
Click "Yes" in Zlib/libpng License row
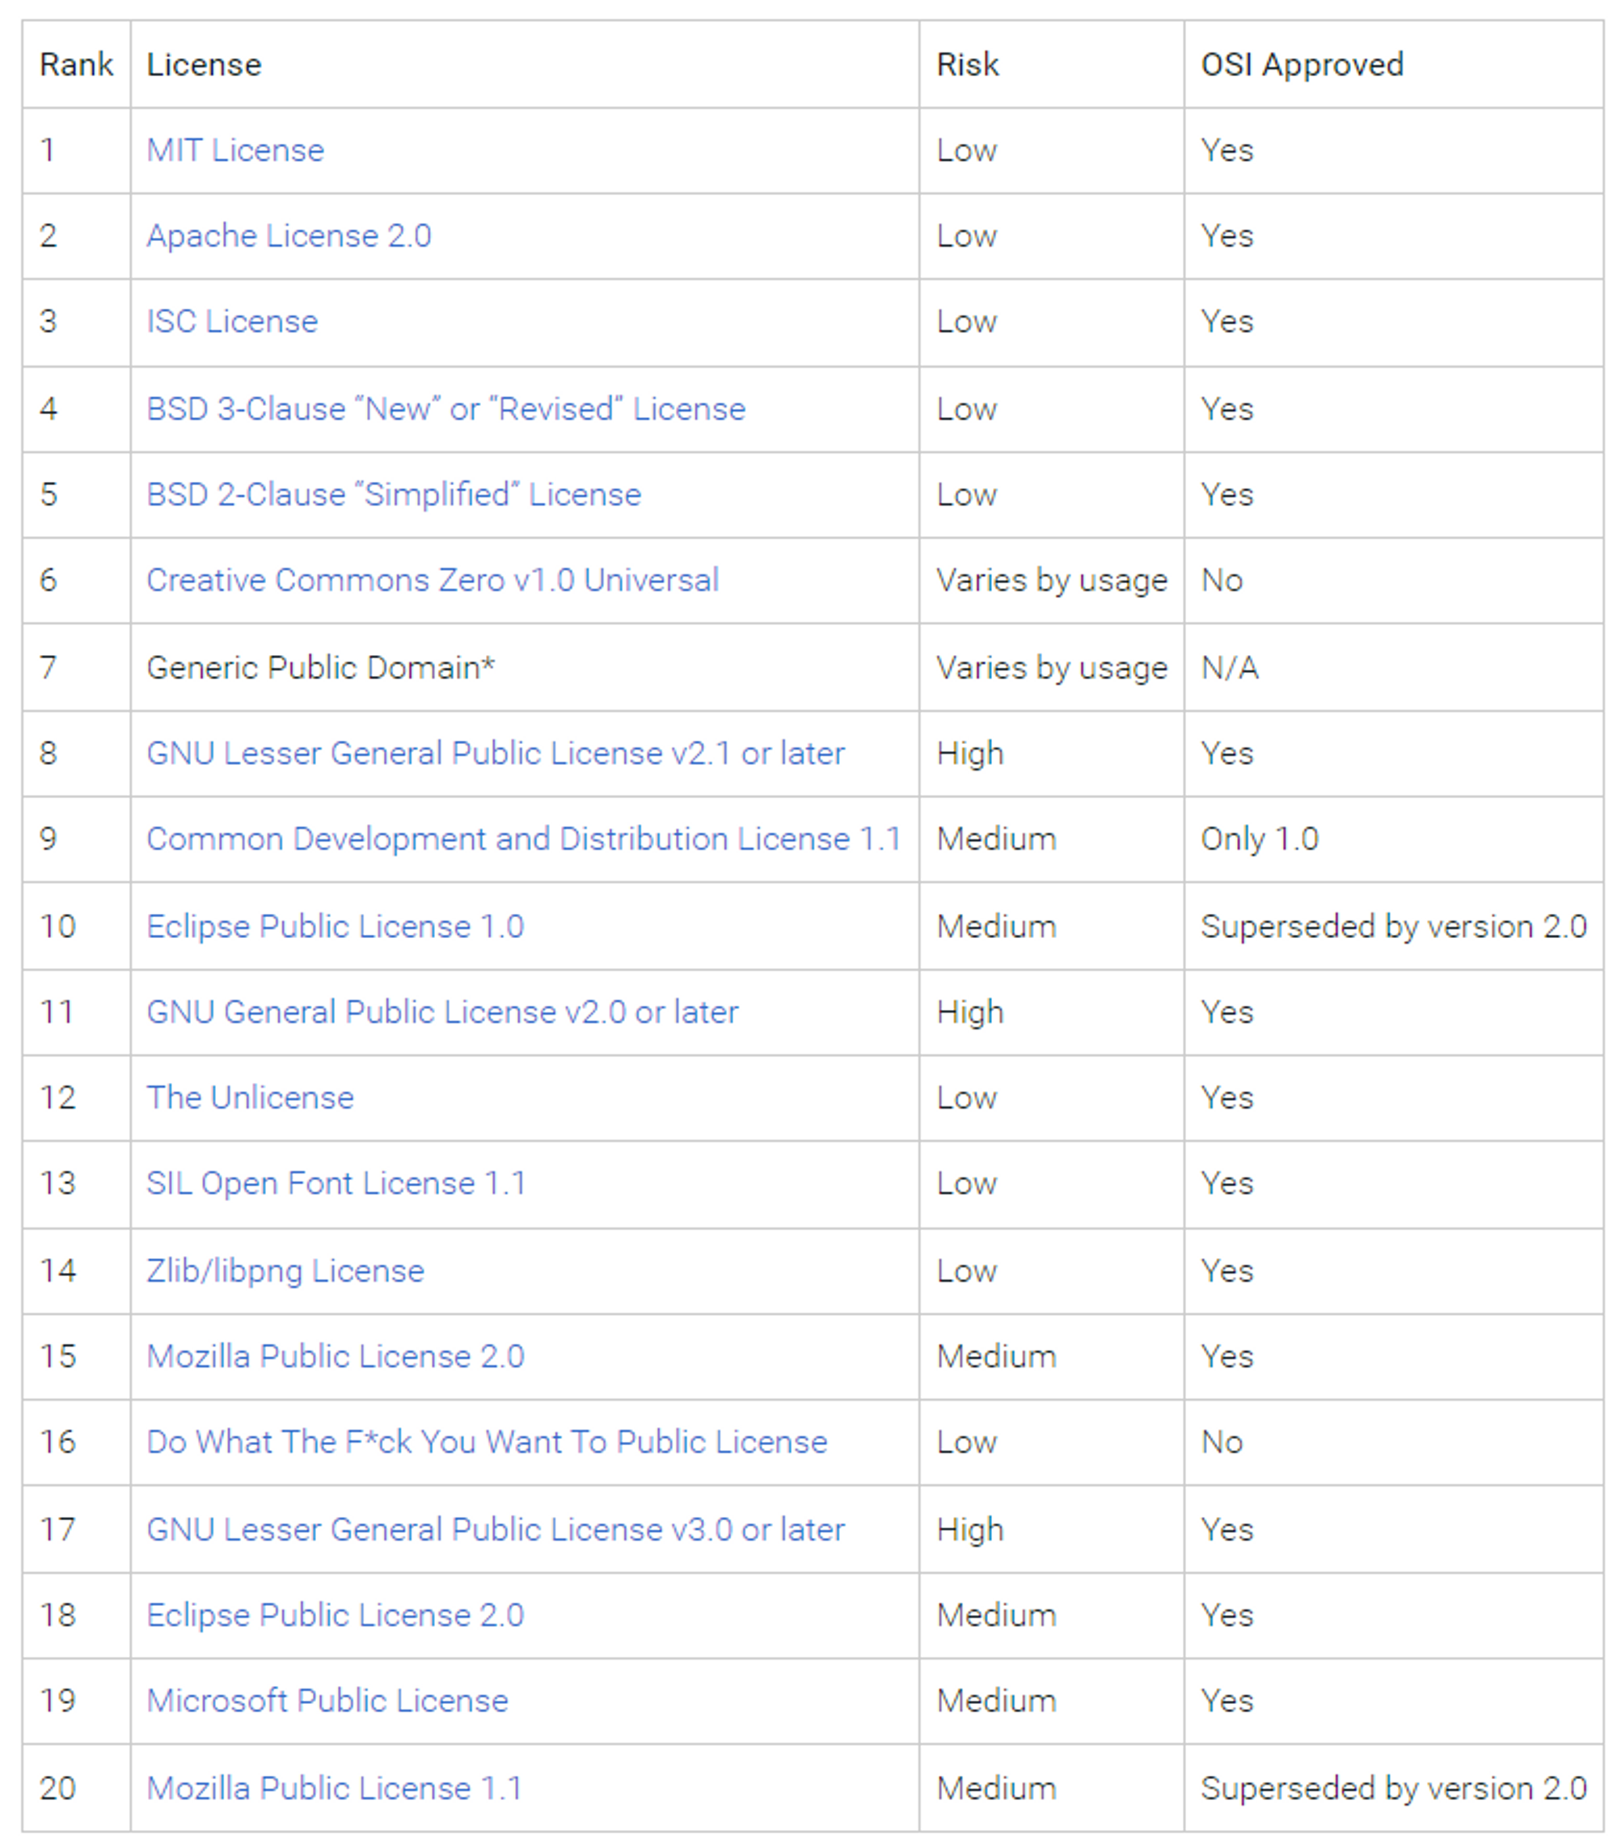click(1227, 1270)
